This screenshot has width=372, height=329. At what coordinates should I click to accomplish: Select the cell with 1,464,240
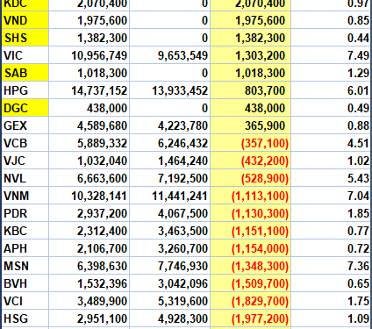pos(170,161)
